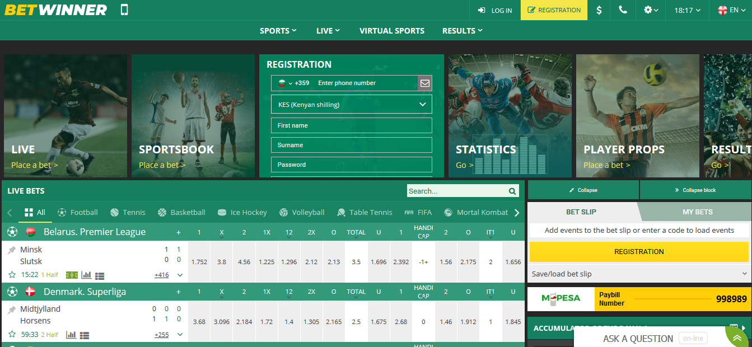Open pitch view icon for Minsk match
752x347 pixels.
[x=72, y=275]
